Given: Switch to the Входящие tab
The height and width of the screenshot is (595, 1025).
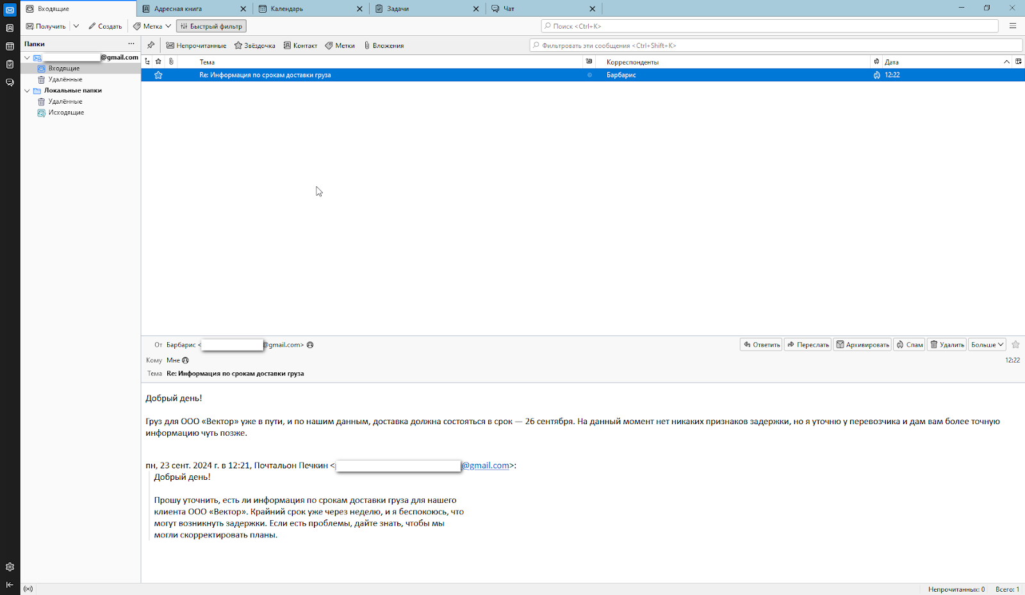Looking at the screenshot, I should point(79,9).
